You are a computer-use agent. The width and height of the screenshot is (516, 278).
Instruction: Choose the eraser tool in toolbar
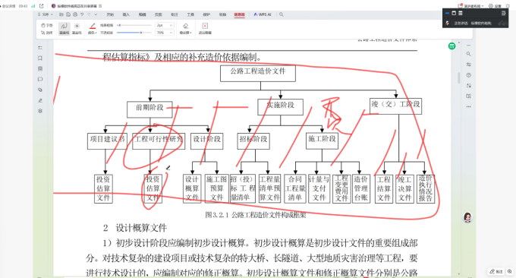point(186,28)
